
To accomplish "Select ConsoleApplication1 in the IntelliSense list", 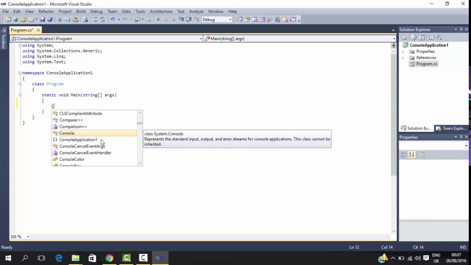I will coord(94,140).
